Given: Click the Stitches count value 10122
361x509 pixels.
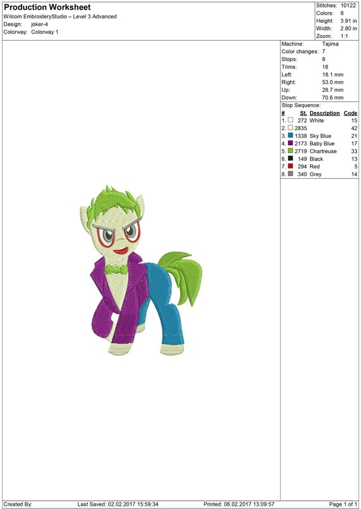Looking at the screenshot, I should [x=348, y=6].
